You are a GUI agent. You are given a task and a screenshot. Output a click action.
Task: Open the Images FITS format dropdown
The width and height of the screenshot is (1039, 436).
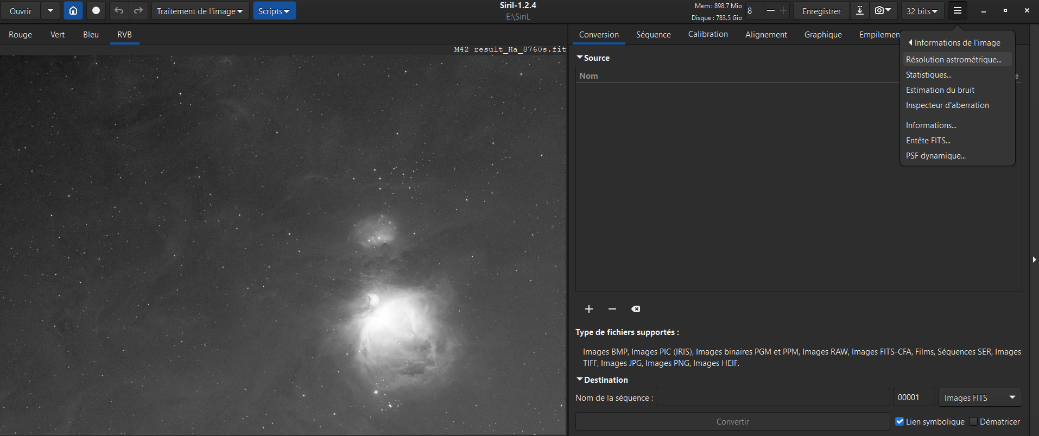(x=979, y=397)
